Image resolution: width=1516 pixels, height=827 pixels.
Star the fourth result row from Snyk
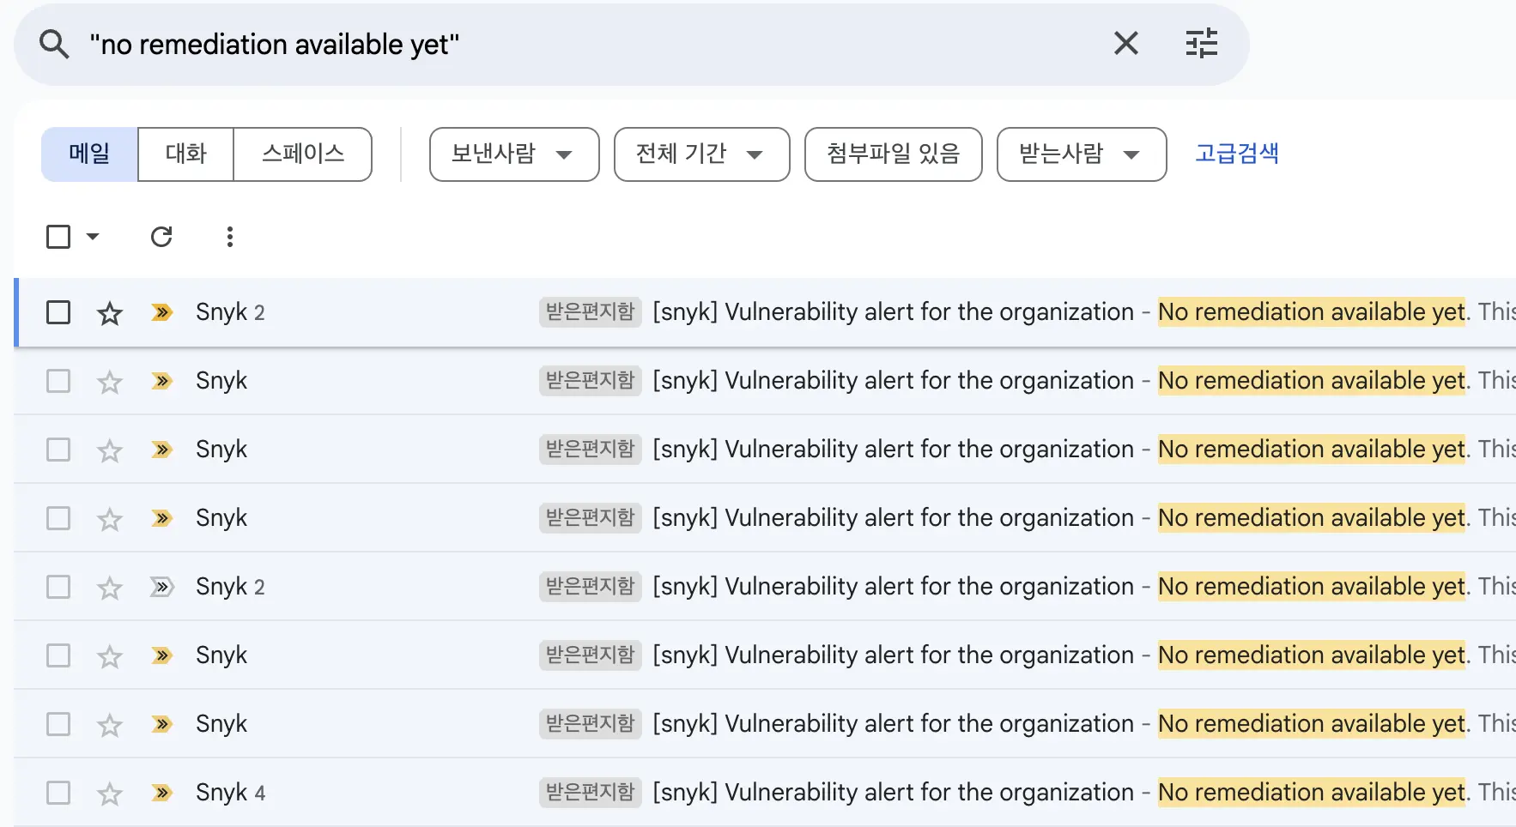110,519
